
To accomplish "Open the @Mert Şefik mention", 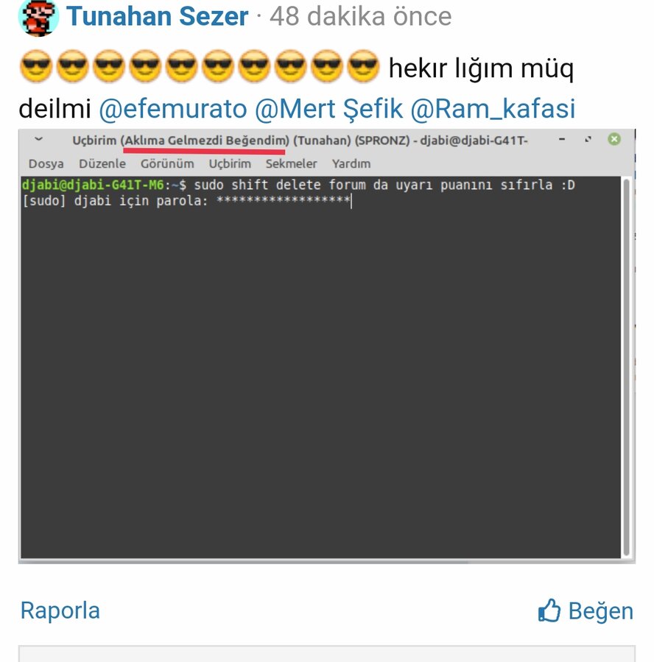I will (329, 109).
